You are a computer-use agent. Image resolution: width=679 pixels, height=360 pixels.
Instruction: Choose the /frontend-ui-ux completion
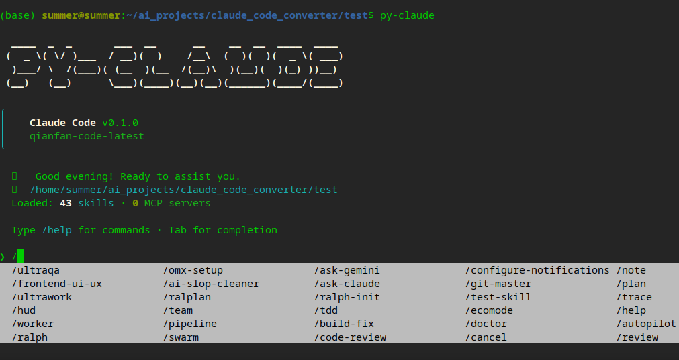57,284
